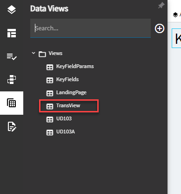The height and width of the screenshot is (194, 181).
Task: Click the Search field in Data Views
Action: click(x=90, y=28)
